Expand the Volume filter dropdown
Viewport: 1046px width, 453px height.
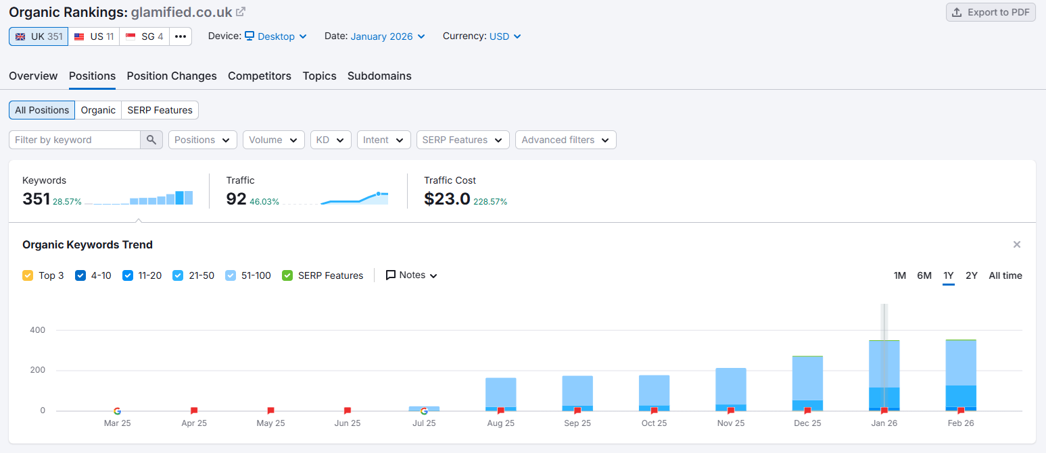tap(274, 140)
